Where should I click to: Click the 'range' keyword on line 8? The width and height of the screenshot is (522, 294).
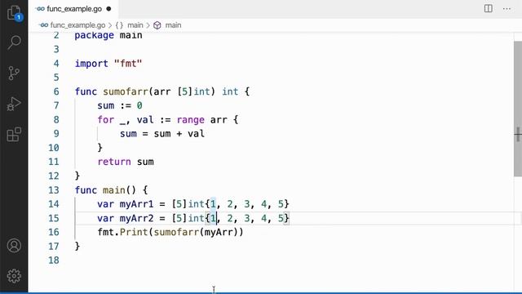pyautogui.click(x=191, y=120)
